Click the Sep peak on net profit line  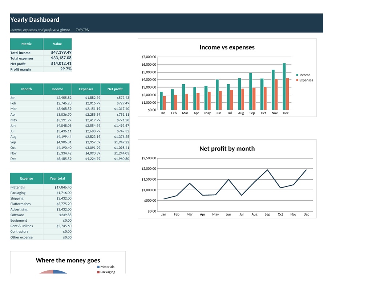point(267,170)
